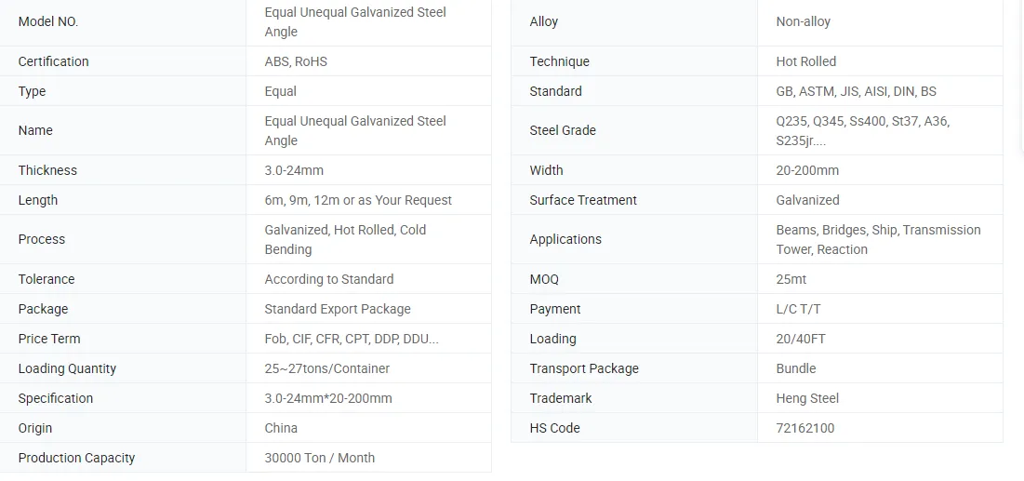Select the Alloy value Non-alloy
The height and width of the screenshot is (481, 1024).
[x=804, y=21]
